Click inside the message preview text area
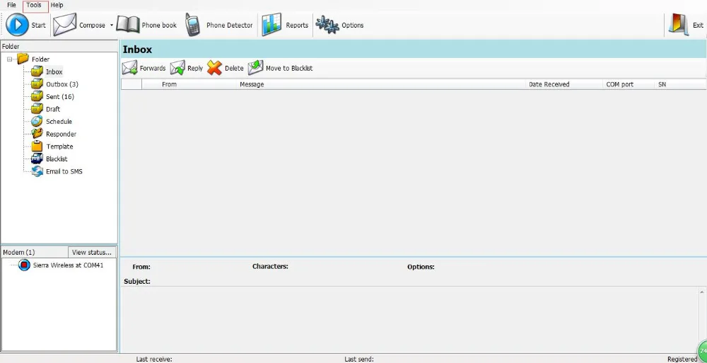This screenshot has width=707, height=363. click(409, 319)
